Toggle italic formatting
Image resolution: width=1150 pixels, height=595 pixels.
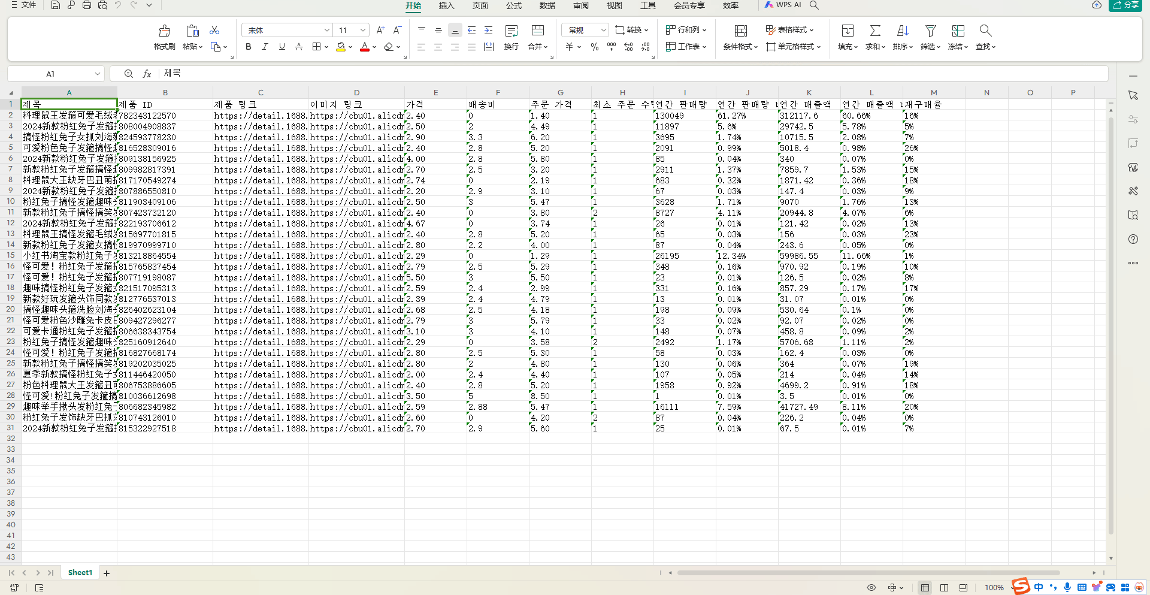pos(265,47)
